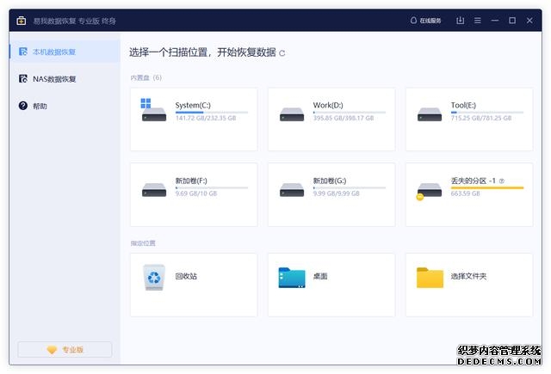Open the online service (在线服务) bell

click(425, 21)
